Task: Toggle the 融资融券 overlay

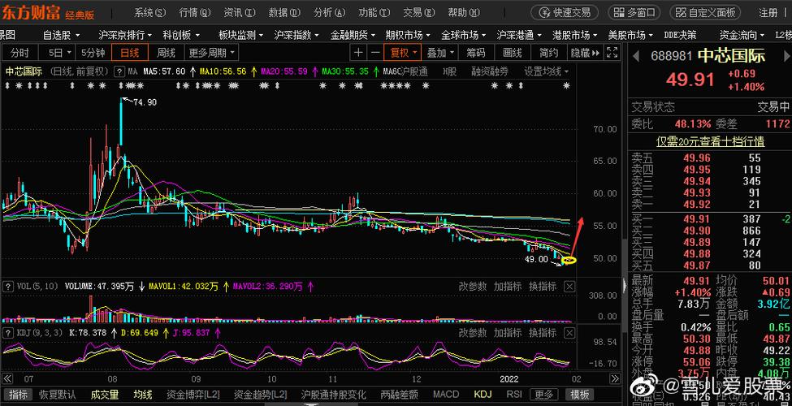Action: pyautogui.click(x=490, y=71)
